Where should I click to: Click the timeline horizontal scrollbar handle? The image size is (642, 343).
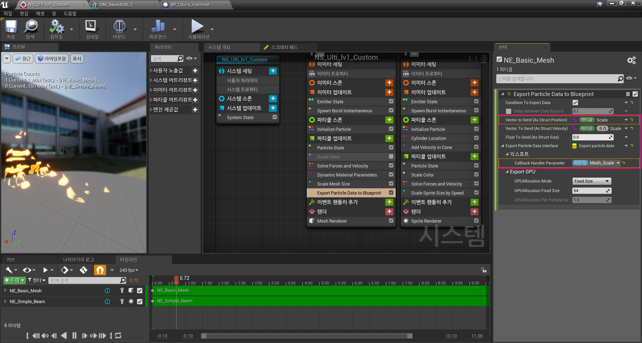click(306, 336)
